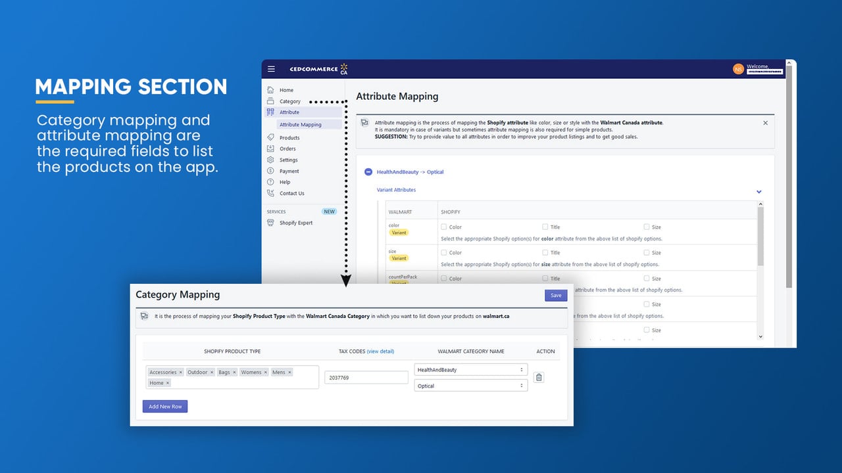Viewport: 842px width, 473px height.
Task: Click the Home sidebar icon
Action: [270, 90]
